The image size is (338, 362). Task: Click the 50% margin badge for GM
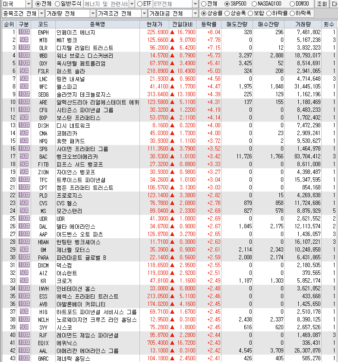[x=24, y=249]
